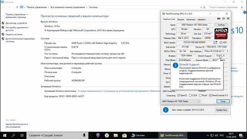Switch to the Sensors tab
The width and height of the screenshot is (247, 139).
tap(181, 20)
